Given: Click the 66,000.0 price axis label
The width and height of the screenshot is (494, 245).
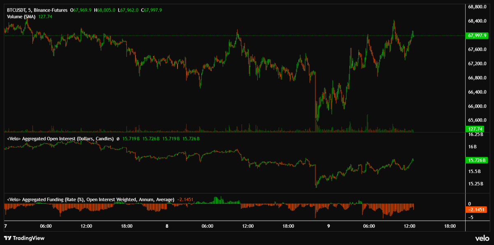Looking at the screenshot, I should [x=478, y=106].
